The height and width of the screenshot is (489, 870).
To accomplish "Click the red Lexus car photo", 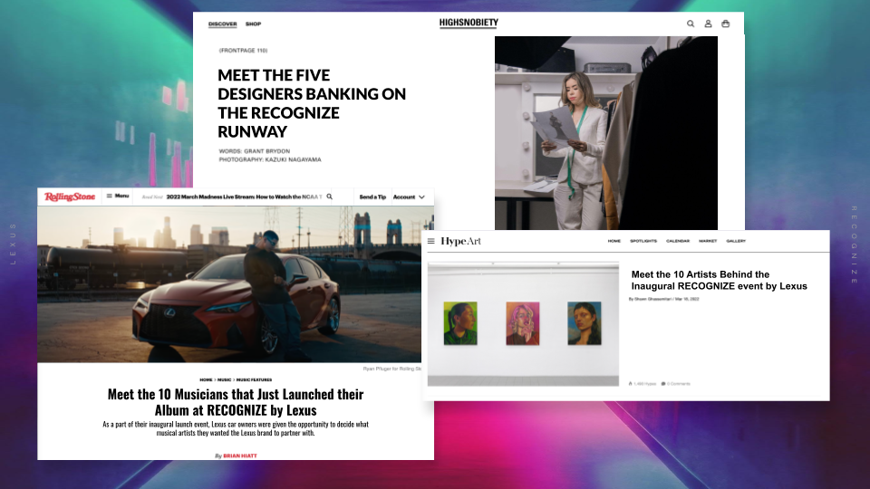I will 229,283.
